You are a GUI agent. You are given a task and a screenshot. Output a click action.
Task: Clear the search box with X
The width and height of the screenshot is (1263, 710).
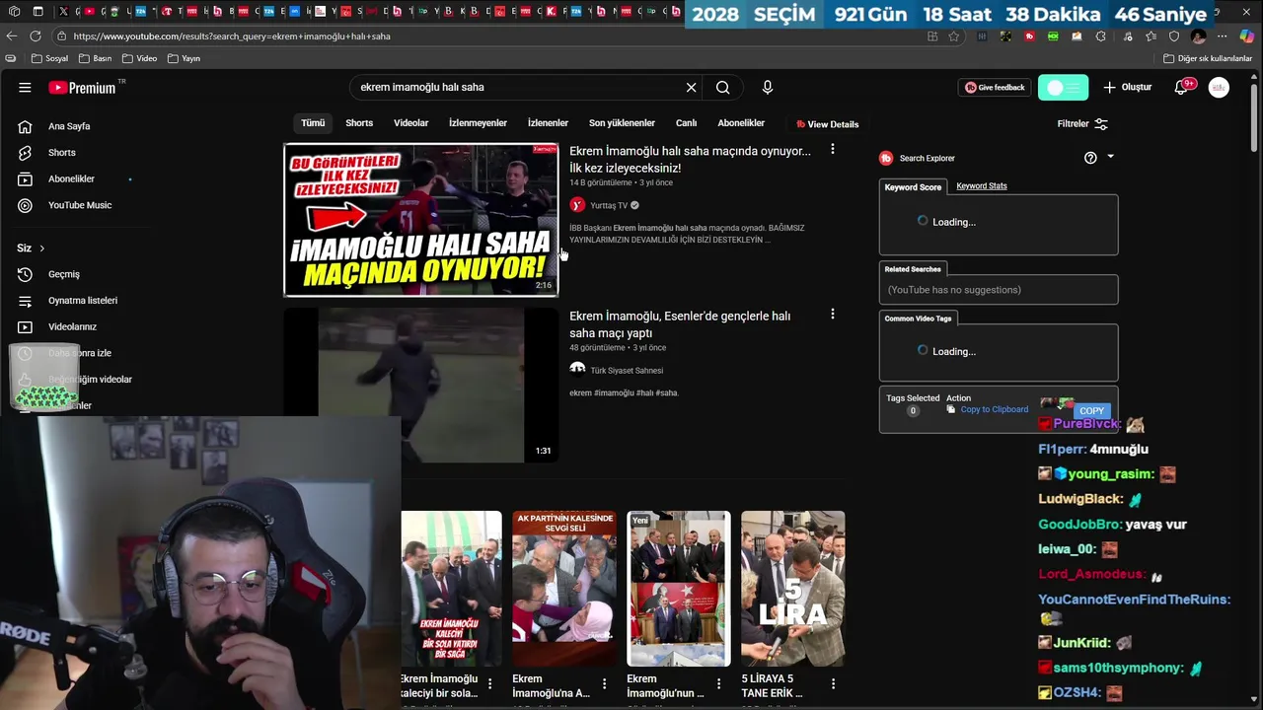click(691, 88)
